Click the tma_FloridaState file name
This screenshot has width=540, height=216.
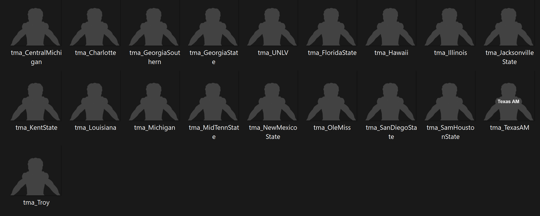pos(332,53)
